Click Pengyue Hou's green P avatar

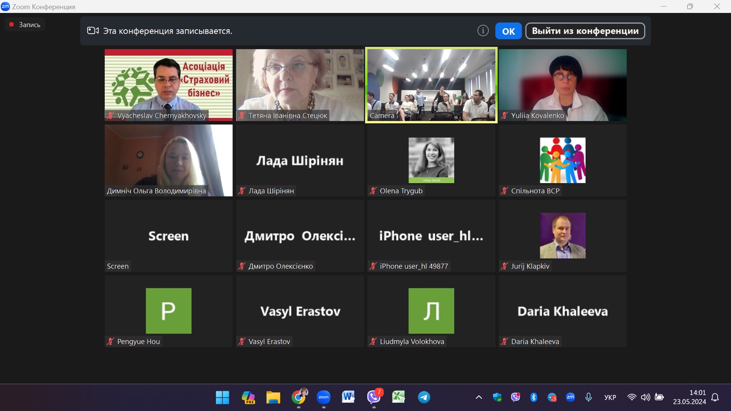tap(169, 311)
